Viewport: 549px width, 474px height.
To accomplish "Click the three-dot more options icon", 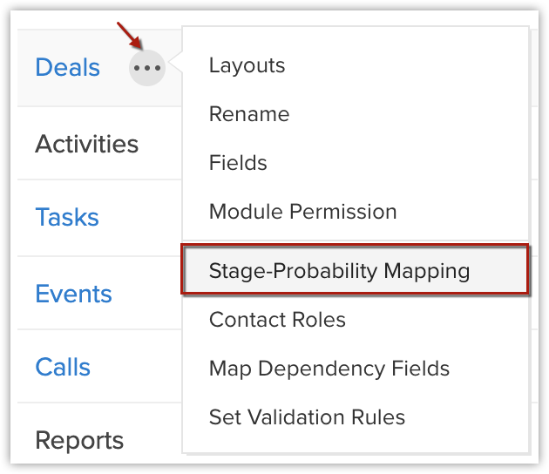I will (147, 68).
